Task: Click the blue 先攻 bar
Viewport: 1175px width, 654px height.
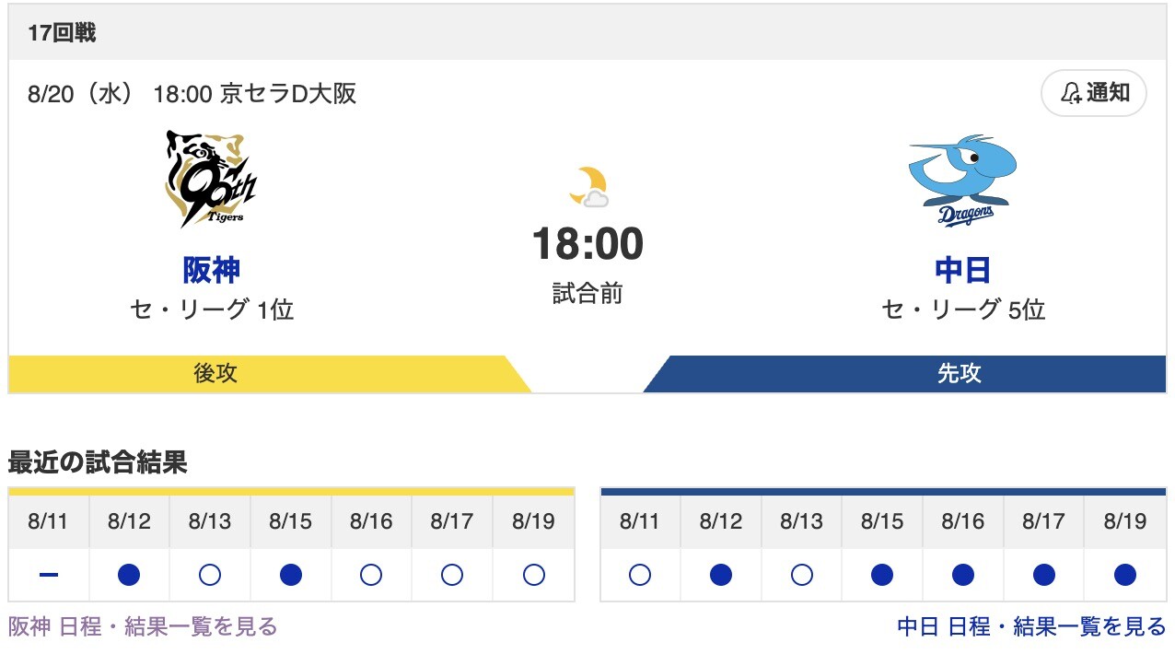Action: click(959, 373)
